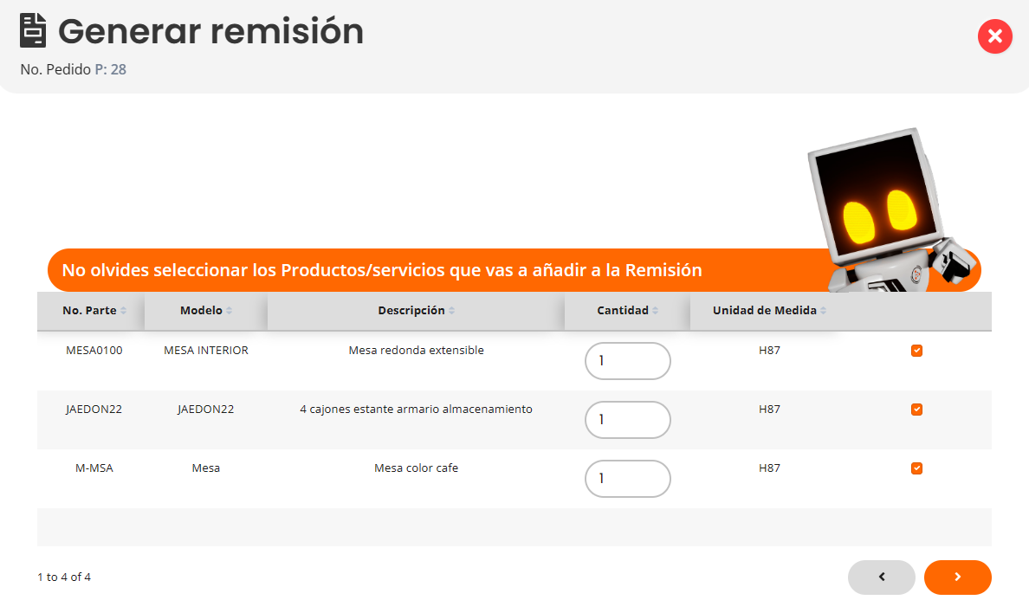Image resolution: width=1029 pixels, height=600 pixels.
Task: Uncheck the M-MSA product checkbox
Action: 916,468
